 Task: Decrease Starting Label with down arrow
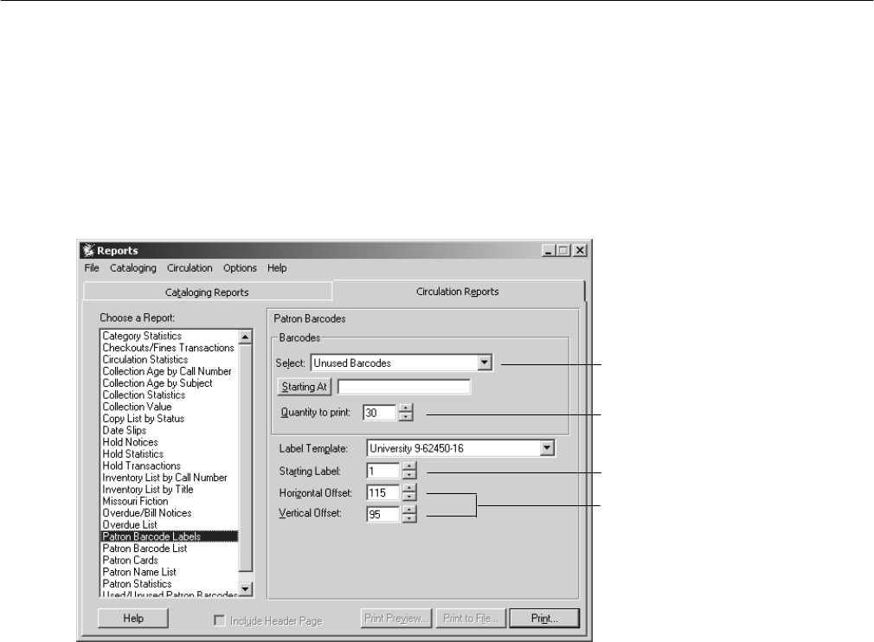click(409, 475)
